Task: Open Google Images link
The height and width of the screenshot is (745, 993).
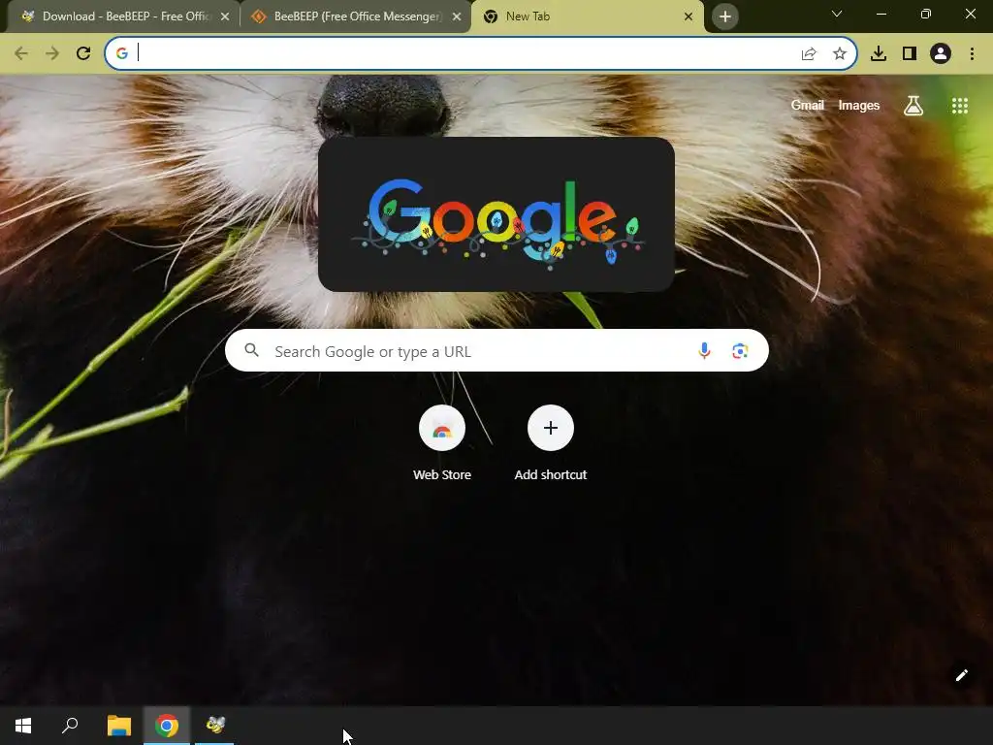Action: [859, 105]
